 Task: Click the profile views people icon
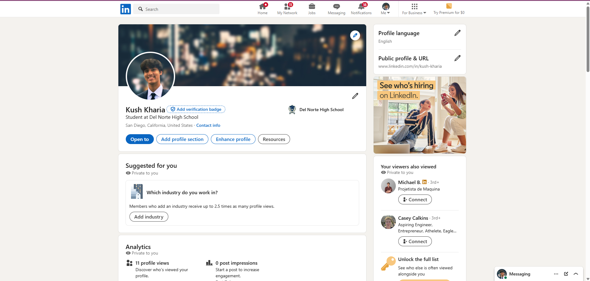click(x=129, y=263)
